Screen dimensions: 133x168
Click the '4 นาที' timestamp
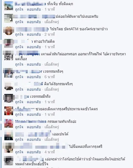click(x=50, y=152)
